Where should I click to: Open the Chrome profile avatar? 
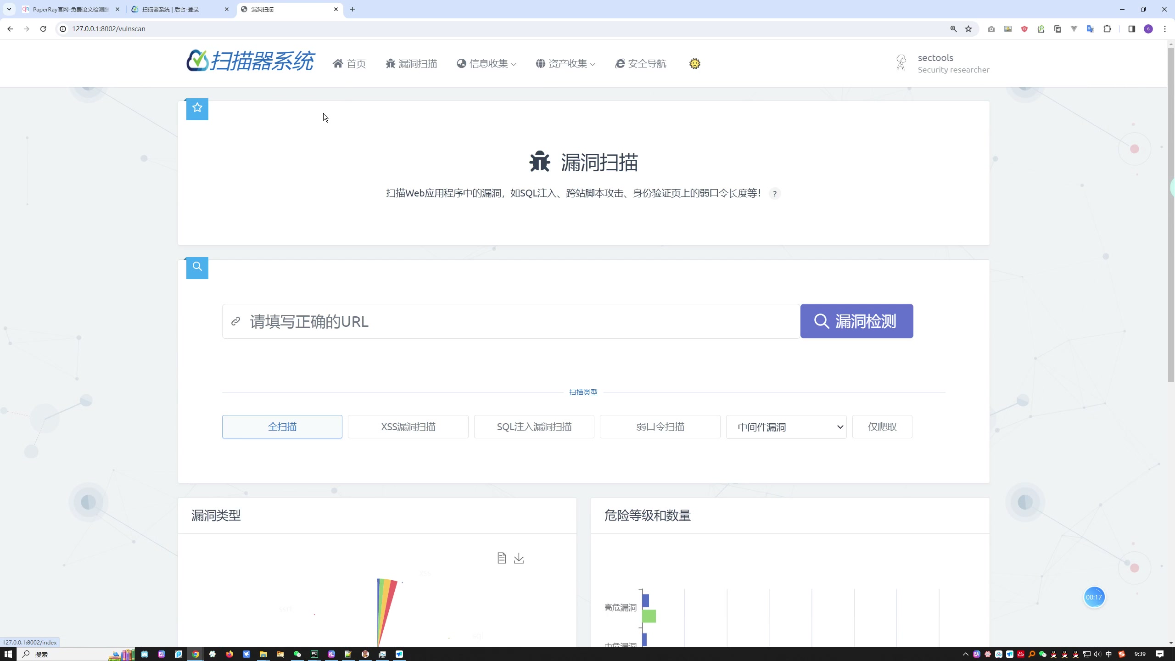tap(1148, 29)
